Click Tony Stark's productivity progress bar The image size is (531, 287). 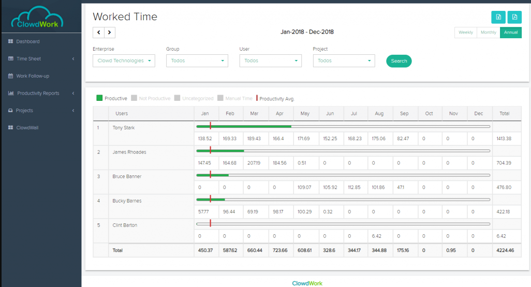(343, 126)
